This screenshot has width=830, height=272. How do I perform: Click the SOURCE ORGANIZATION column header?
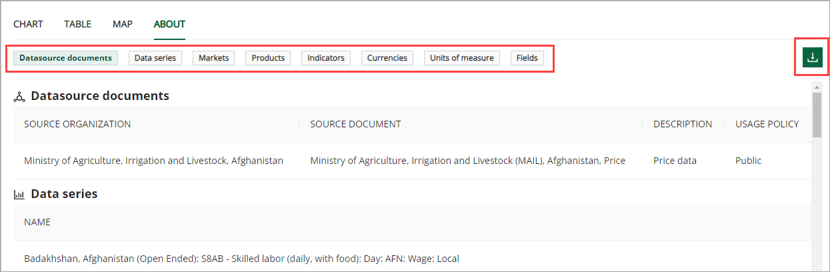(x=77, y=124)
